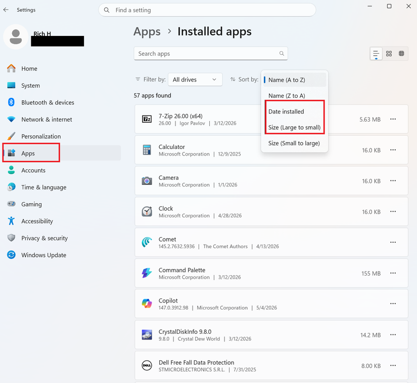Click the Search apps magnifier icon
The width and height of the screenshot is (417, 383).
282,54
